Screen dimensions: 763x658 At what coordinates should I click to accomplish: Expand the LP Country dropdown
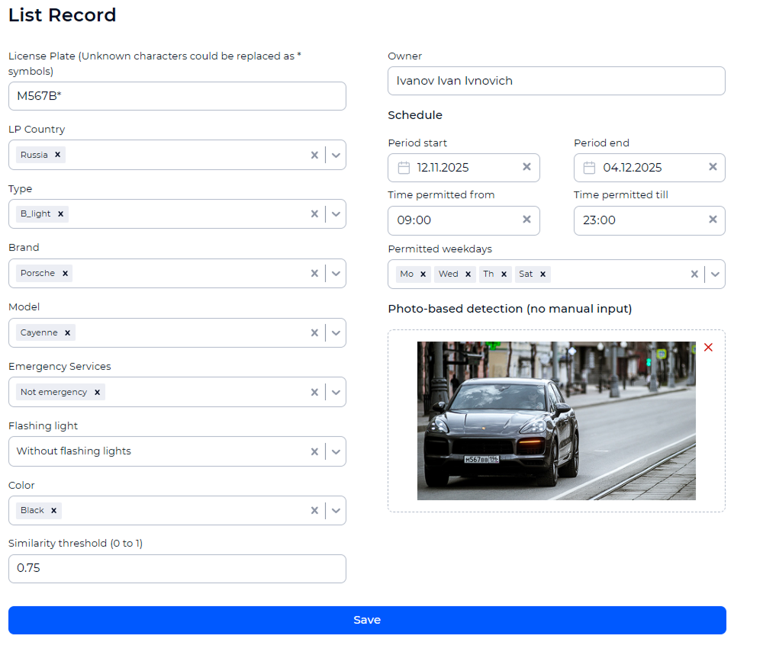[335, 154]
